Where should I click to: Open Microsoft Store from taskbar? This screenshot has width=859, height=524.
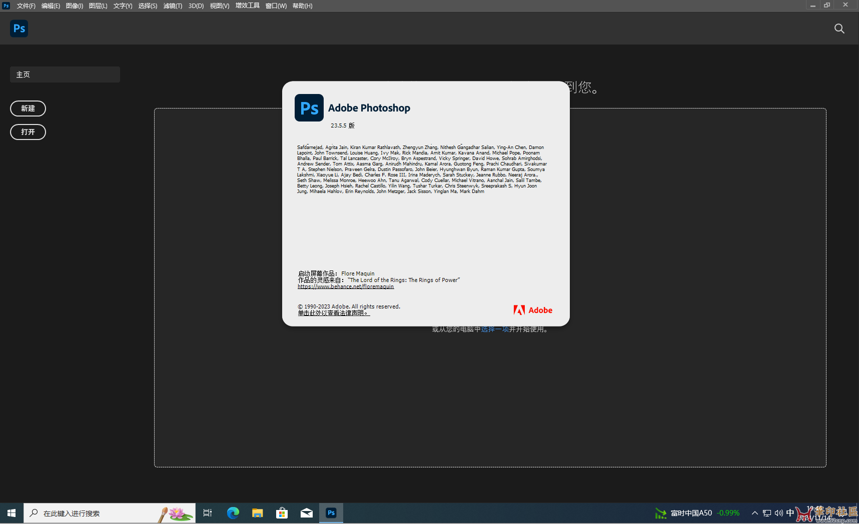pyautogui.click(x=282, y=513)
